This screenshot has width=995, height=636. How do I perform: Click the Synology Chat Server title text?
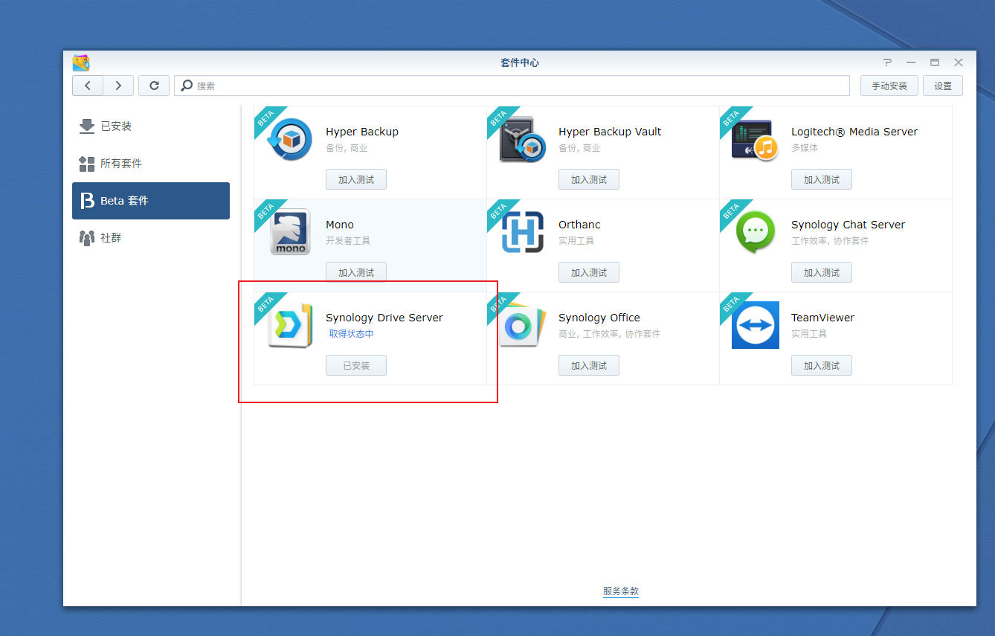tap(849, 225)
